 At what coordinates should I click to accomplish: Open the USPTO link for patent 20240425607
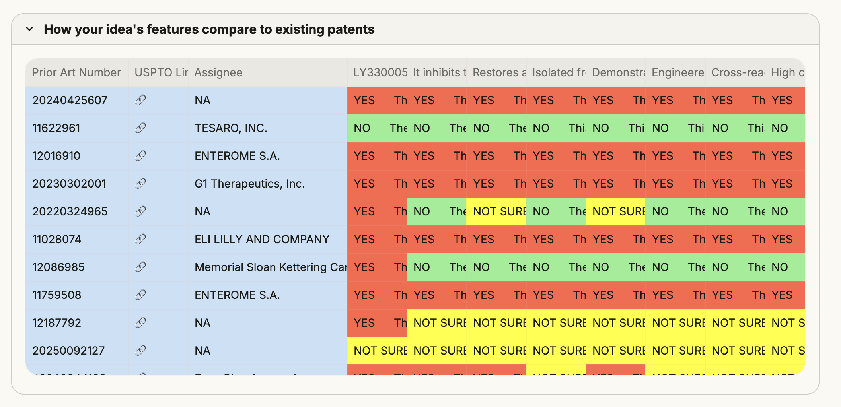pyautogui.click(x=140, y=100)
